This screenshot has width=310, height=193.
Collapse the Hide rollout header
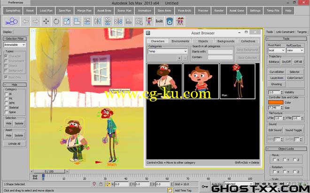[x=15, y=85]
